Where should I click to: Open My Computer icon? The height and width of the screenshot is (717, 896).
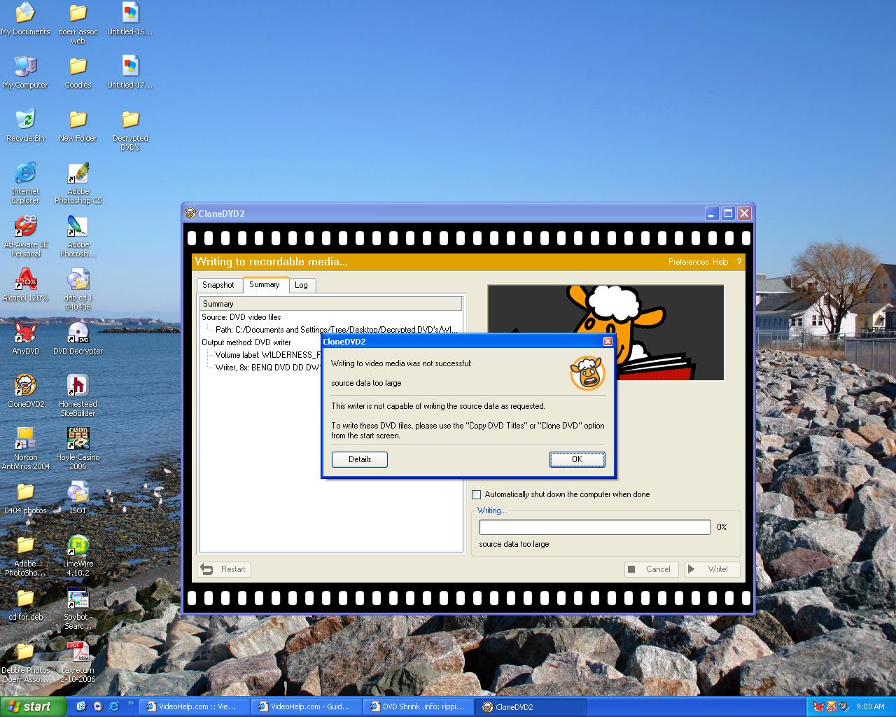(25, 72)
